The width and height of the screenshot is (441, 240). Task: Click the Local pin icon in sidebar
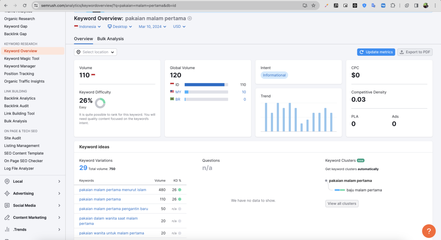click(x=7, y=181)
